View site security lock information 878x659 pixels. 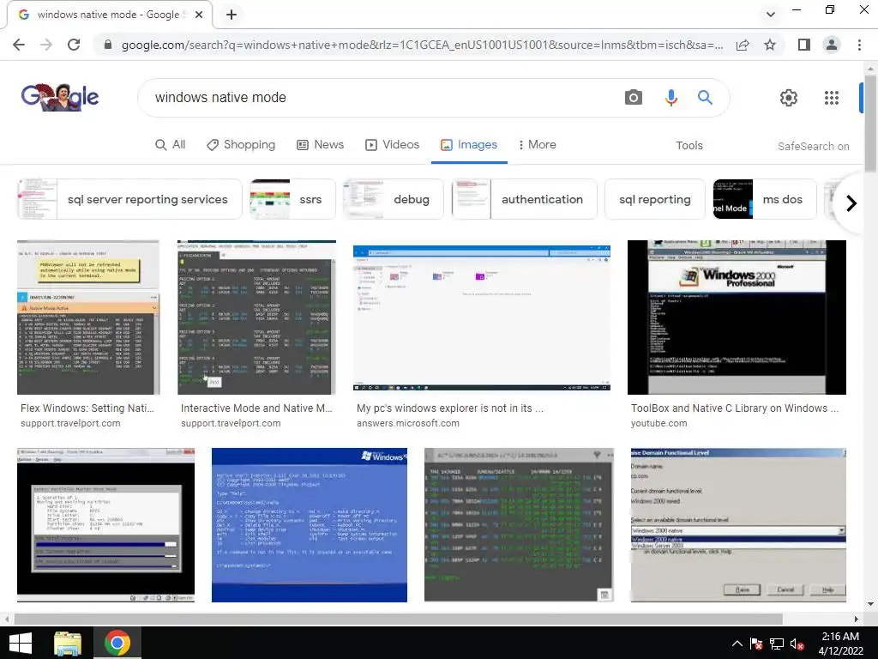click(108, 45)
